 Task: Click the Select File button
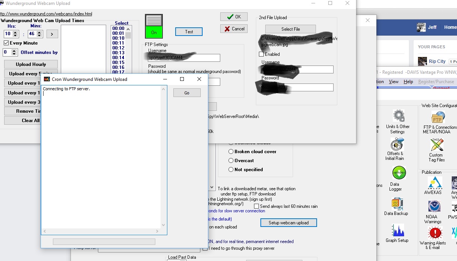[290, 29]
